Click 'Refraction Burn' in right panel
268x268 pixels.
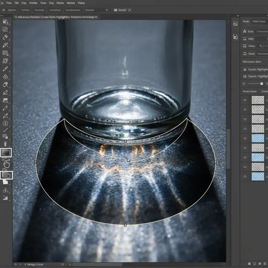pos(252,62)
